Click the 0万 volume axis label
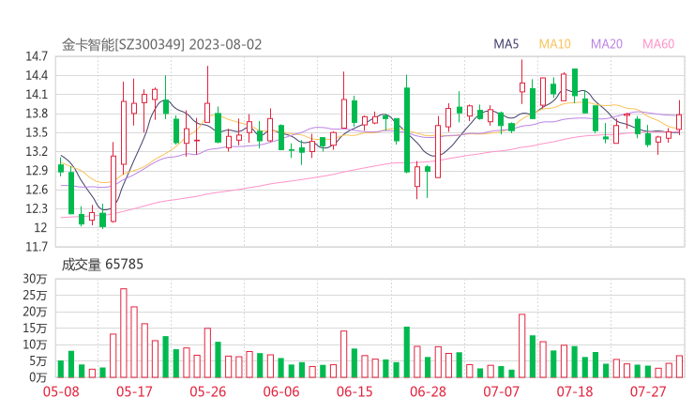Viewport: 694px width, 413px height. click(38, 377)
